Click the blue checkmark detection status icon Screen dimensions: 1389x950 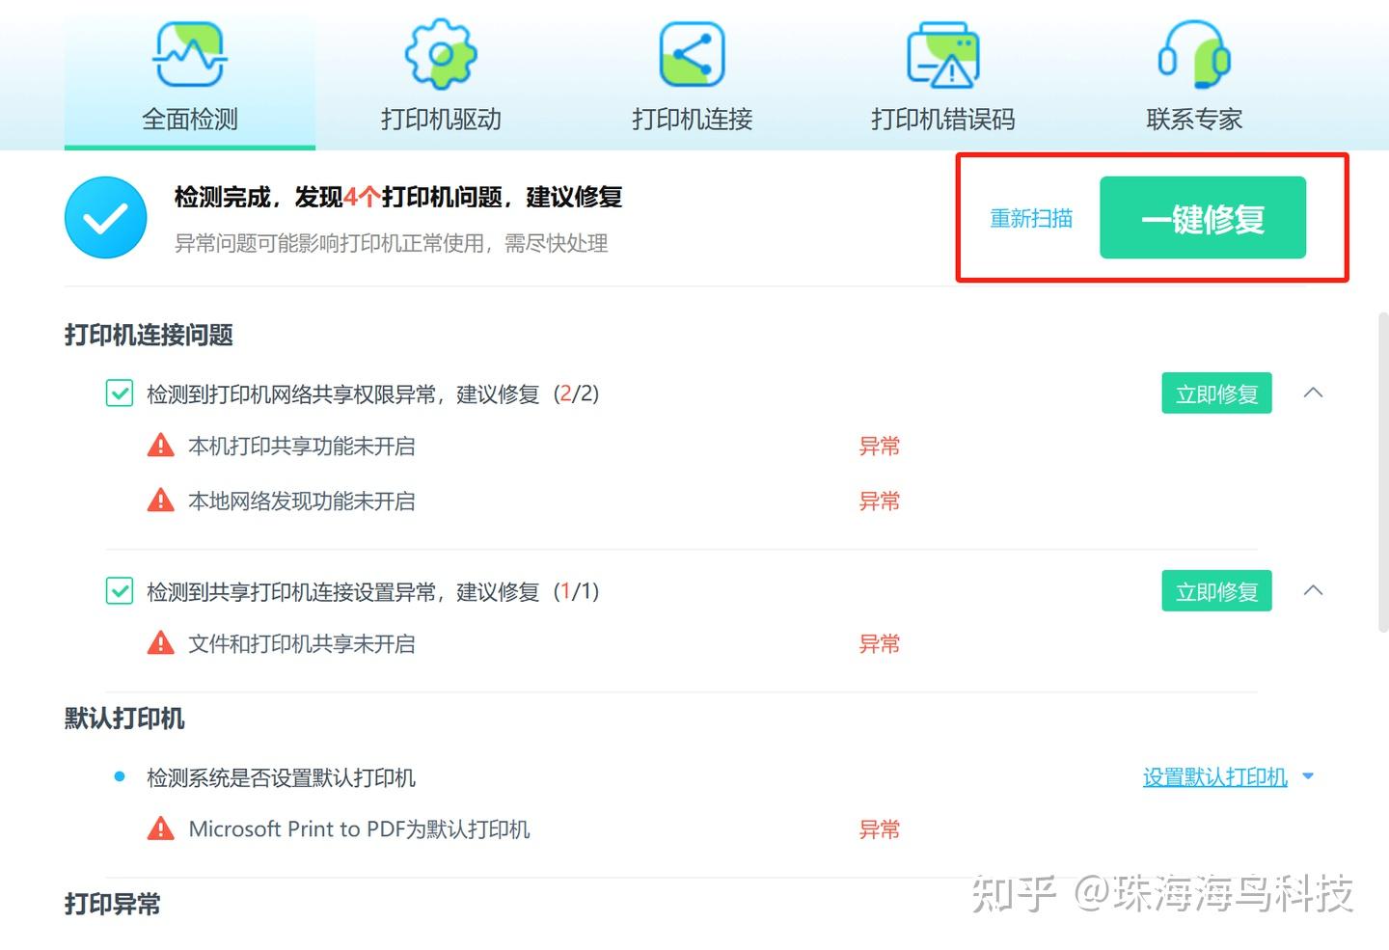pos(105,217)
